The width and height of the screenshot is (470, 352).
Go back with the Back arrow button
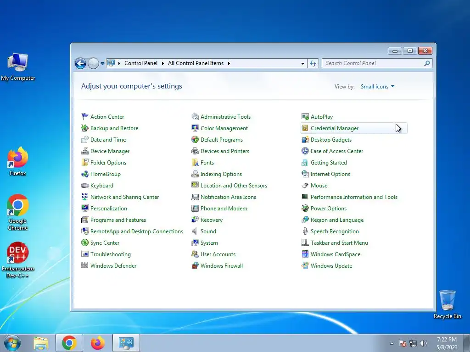[80, 63]
